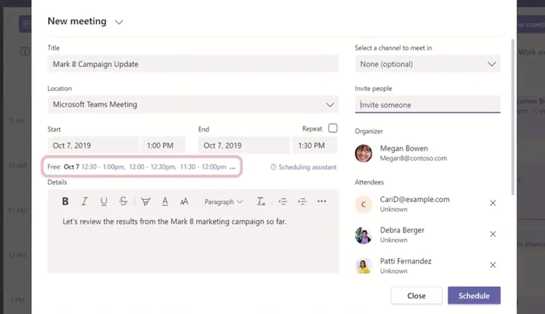This screenshot has height=314, width=545.
Task: Click the Close button
Action: click(417, 295)
